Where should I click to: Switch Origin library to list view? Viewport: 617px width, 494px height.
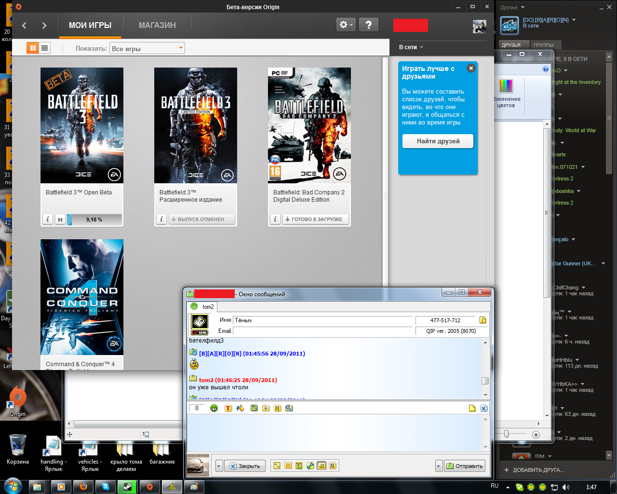44,48
